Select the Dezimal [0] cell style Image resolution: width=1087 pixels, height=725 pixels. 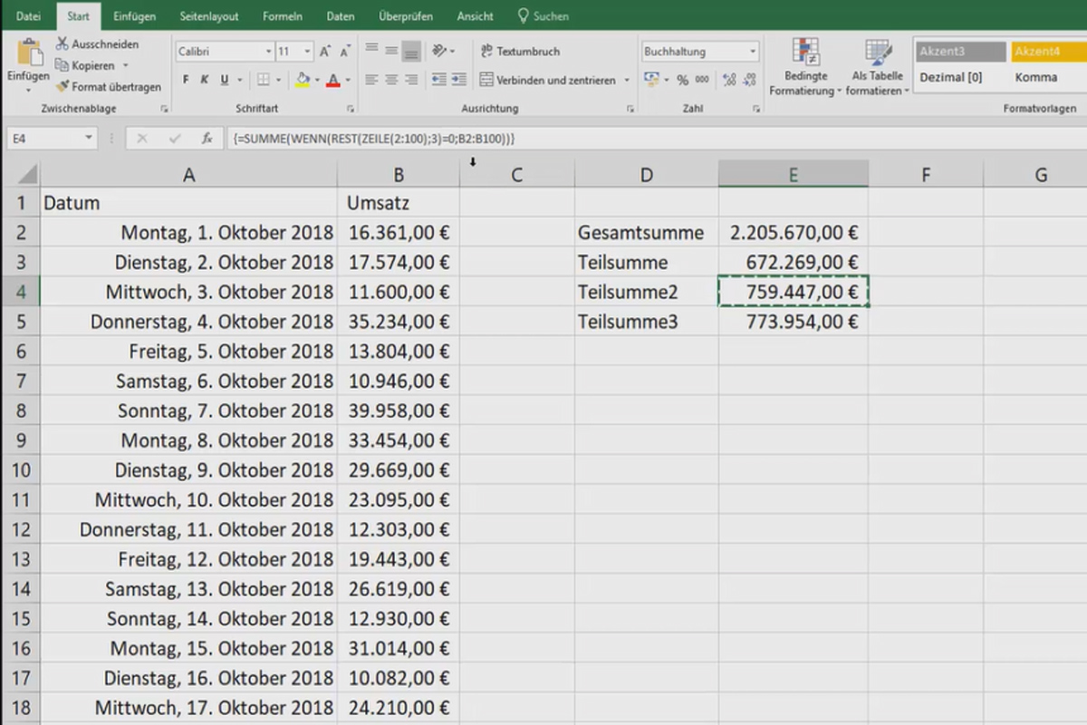click(x=952, y=77)
